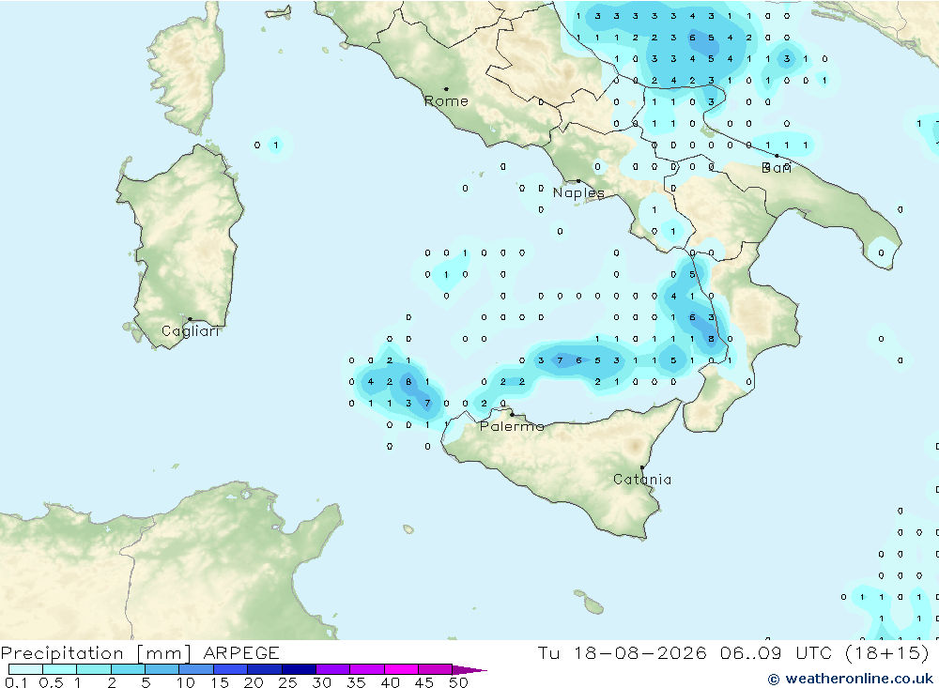
Task: Click the legend scale value 0.5
Action: tap(51, 682)
